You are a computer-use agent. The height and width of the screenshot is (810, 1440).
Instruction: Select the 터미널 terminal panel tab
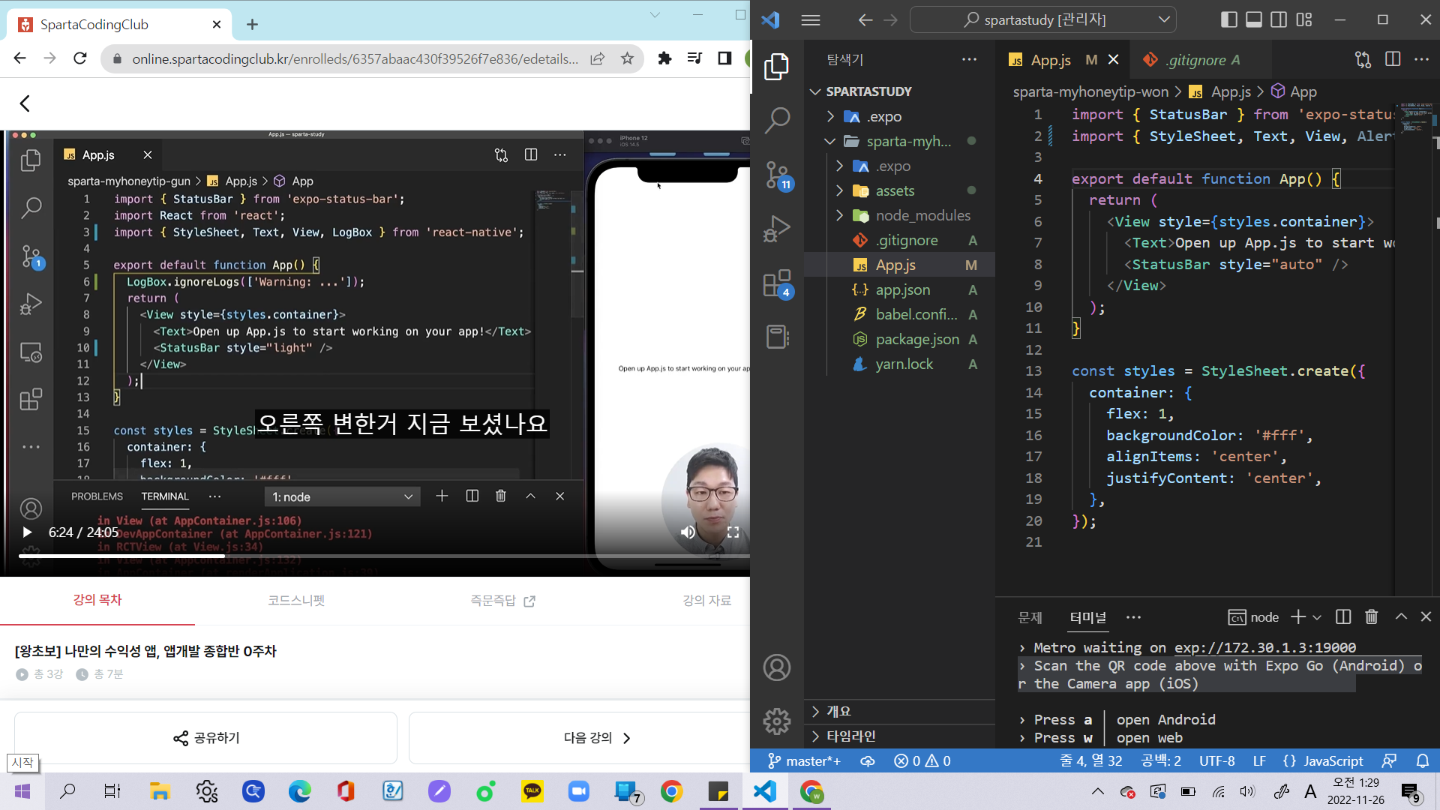[x=1087, y=617]
